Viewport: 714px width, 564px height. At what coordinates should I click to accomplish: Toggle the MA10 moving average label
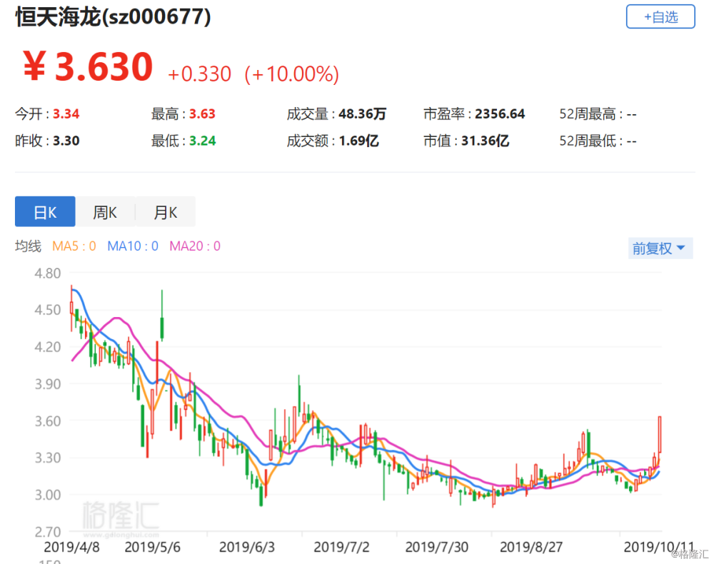tap(133, 246)
